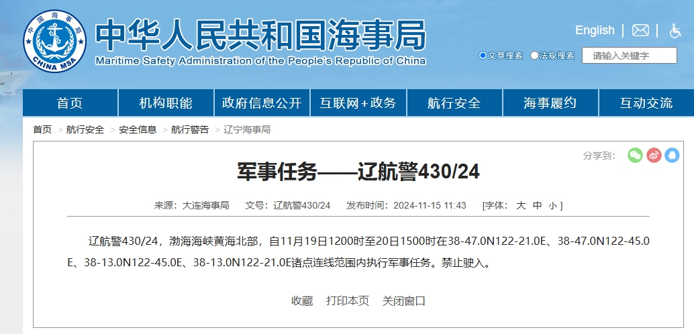Set font size to 大

(521, 205)
